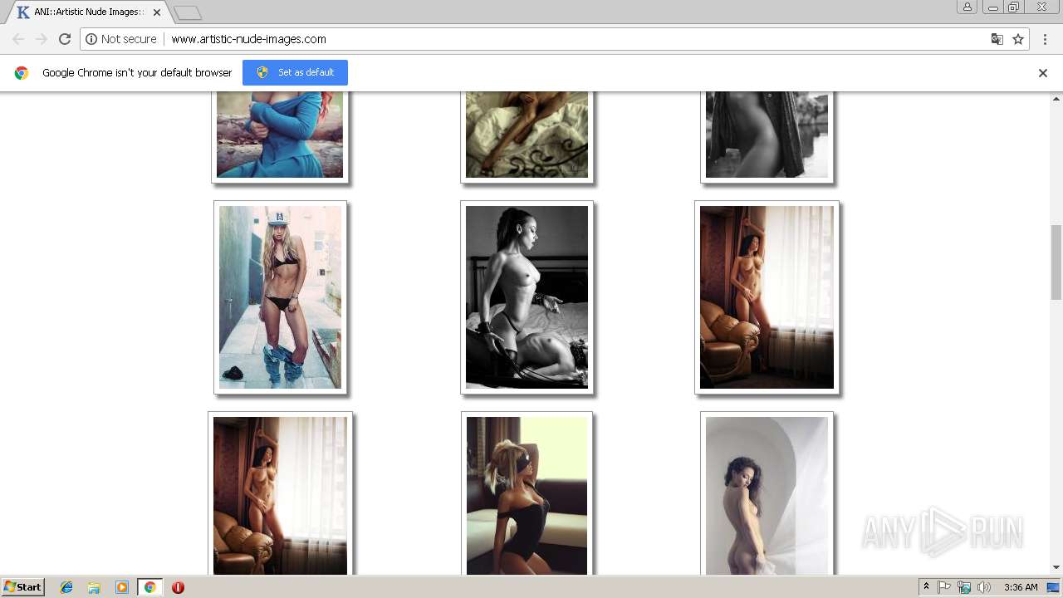Launch Internet Explorer from taskbar

66,587
